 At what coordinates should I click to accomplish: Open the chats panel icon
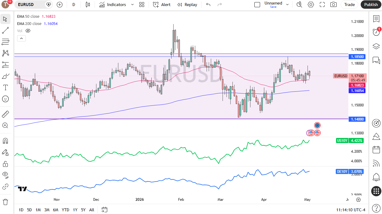(376, 60)
